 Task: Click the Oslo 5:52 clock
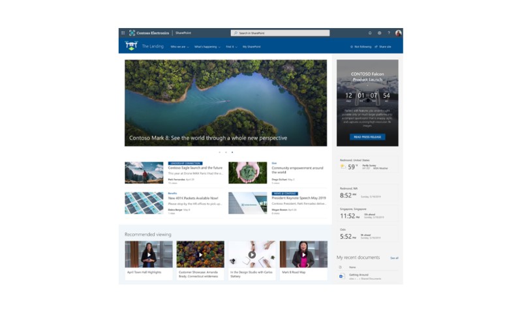tap(348, 237)
